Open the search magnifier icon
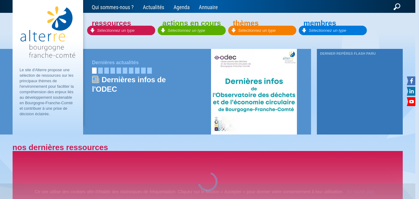 pos(397,7)
